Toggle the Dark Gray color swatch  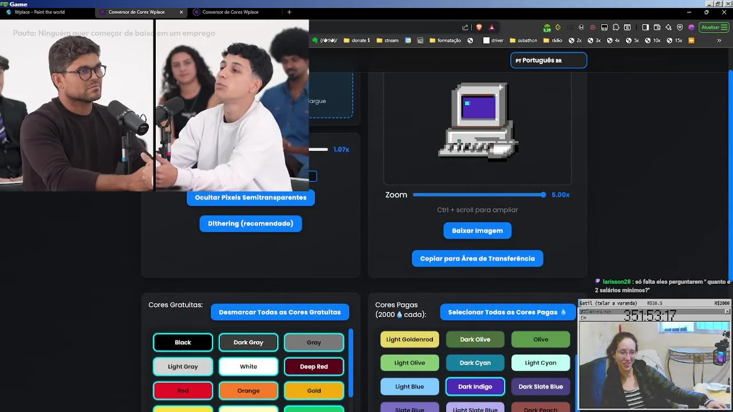(249, 342)
